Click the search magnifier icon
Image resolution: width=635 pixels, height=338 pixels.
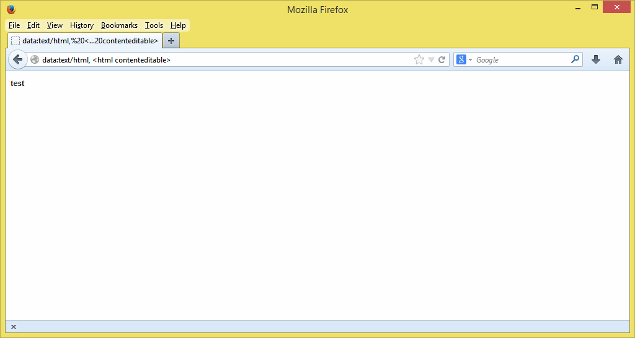coord(575,59)
